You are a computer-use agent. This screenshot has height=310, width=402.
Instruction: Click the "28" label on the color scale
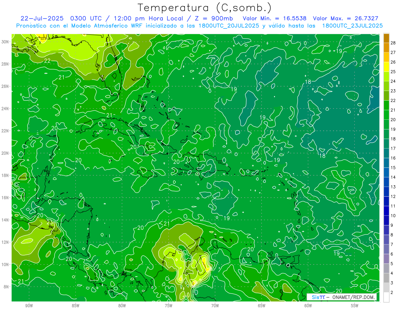pos(393,43)
